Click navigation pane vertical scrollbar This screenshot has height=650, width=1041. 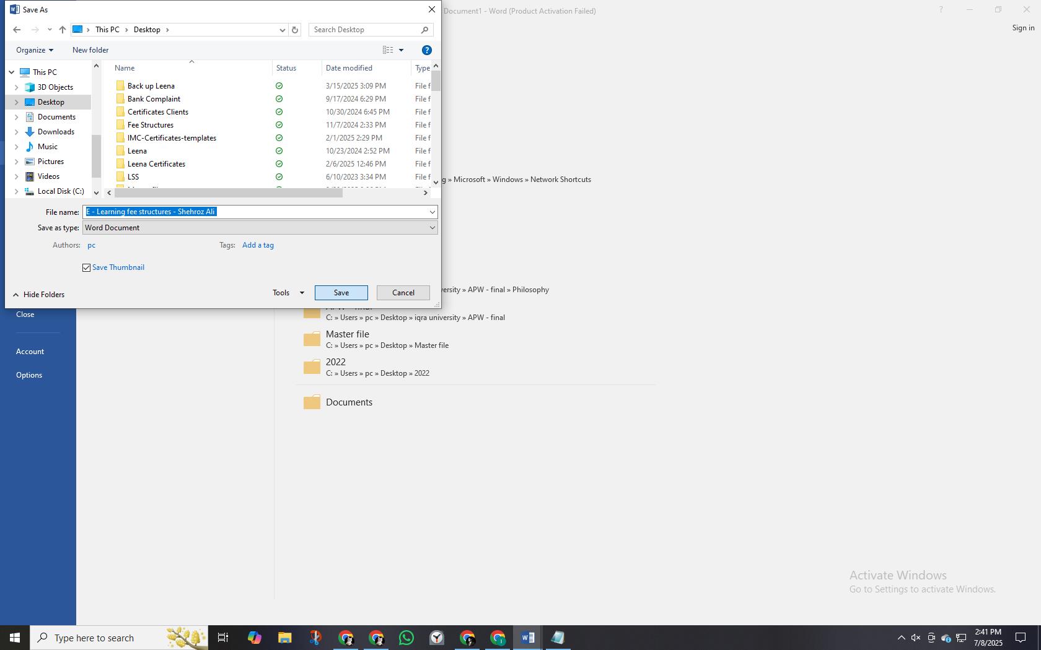[x=96, y=156]
